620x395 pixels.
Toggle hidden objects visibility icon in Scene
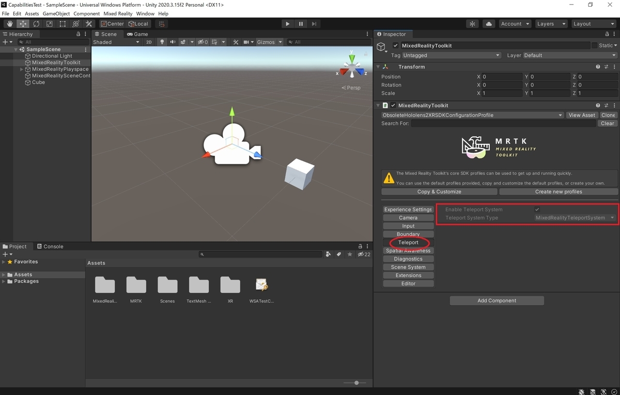click(x=203, y=42)
